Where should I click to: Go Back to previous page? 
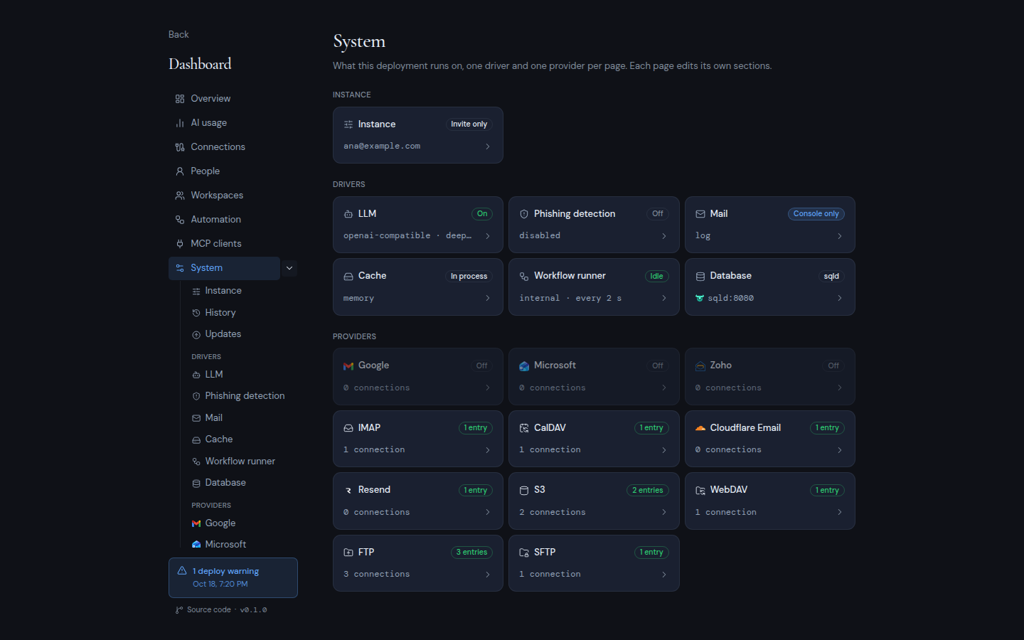[x=178, y=34]
